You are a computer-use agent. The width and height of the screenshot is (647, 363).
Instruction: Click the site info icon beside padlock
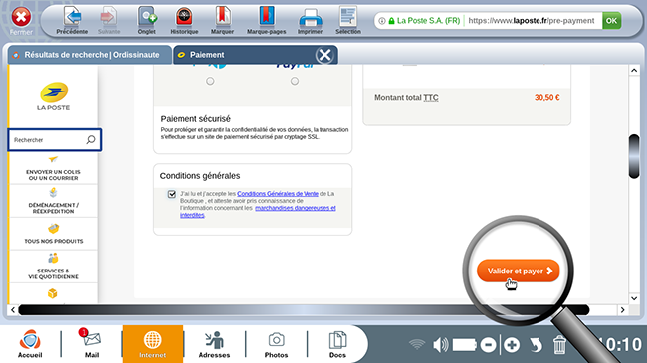[382, 21]
